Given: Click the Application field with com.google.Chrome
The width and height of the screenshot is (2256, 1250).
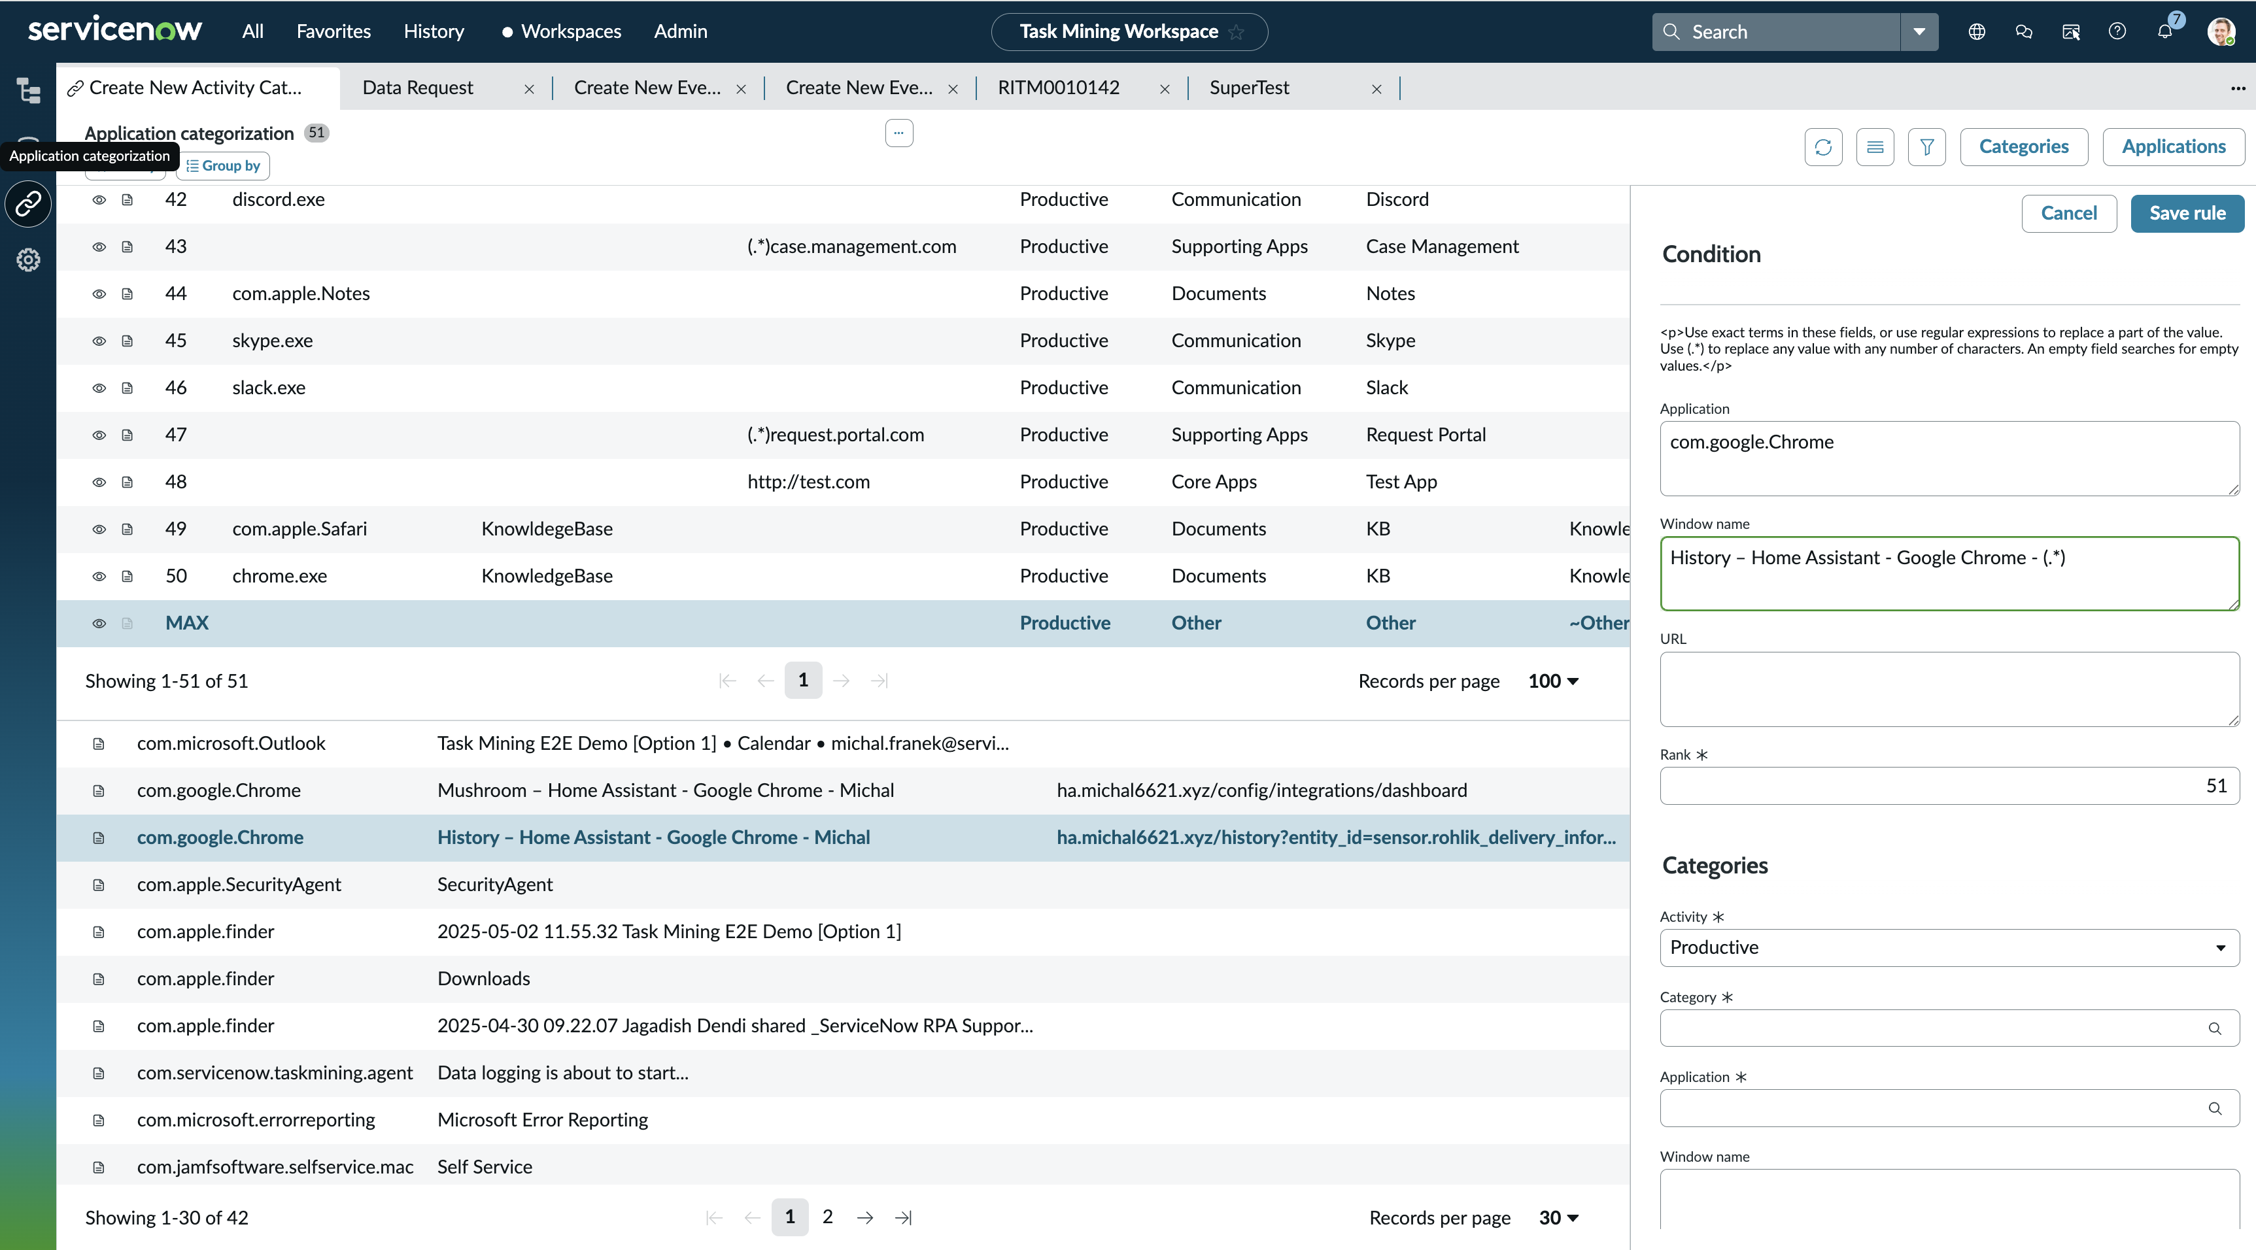Looking at the screenshot, I should (1949, 459).
